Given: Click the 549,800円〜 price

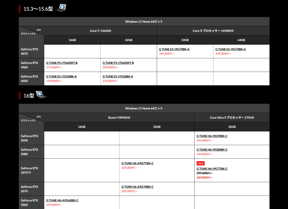Looking at the screenshot, I should (x=204, y=154).
